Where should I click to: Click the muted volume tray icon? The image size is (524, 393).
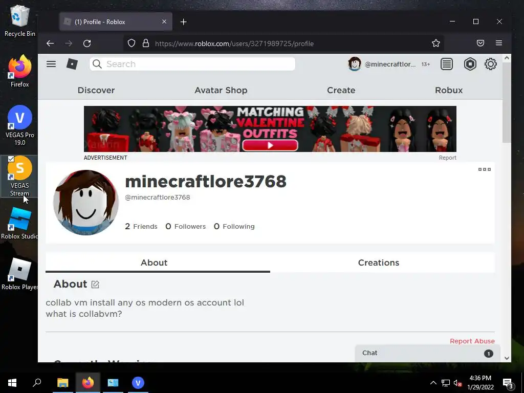point(457,383)
